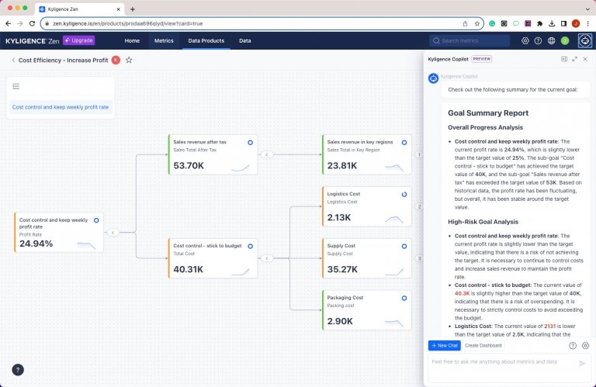This screenshot has height=387, width=596.
Task: Open the Sales revenue in key regions card
Action: (366, 154)
